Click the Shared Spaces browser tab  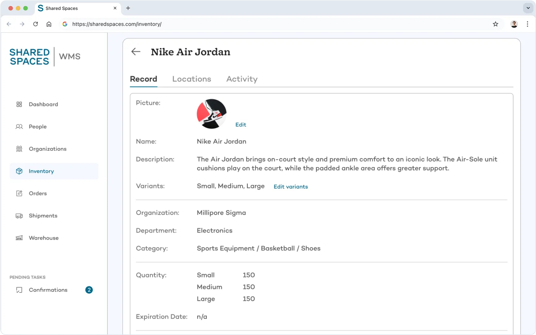77,8
